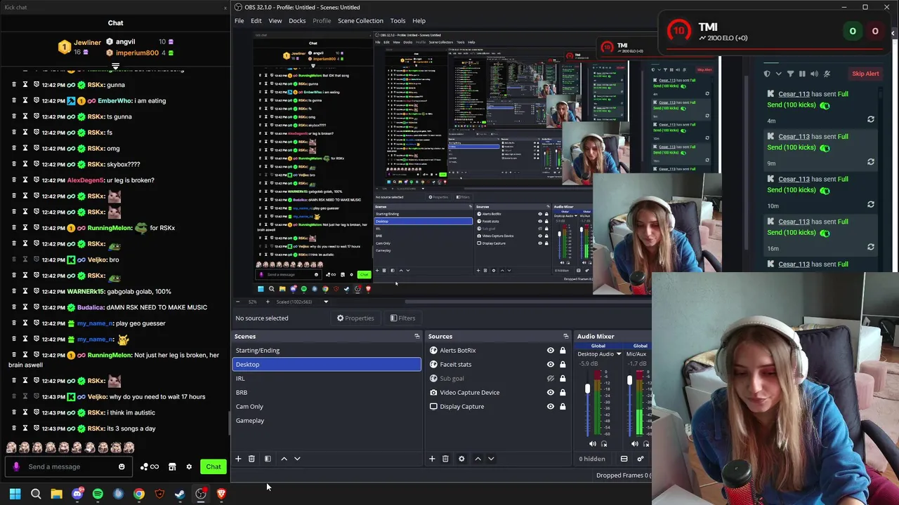The width and height of the screenshot is (899, 505).
Task: Delete selected source with the trash icon
Action: 445,459
